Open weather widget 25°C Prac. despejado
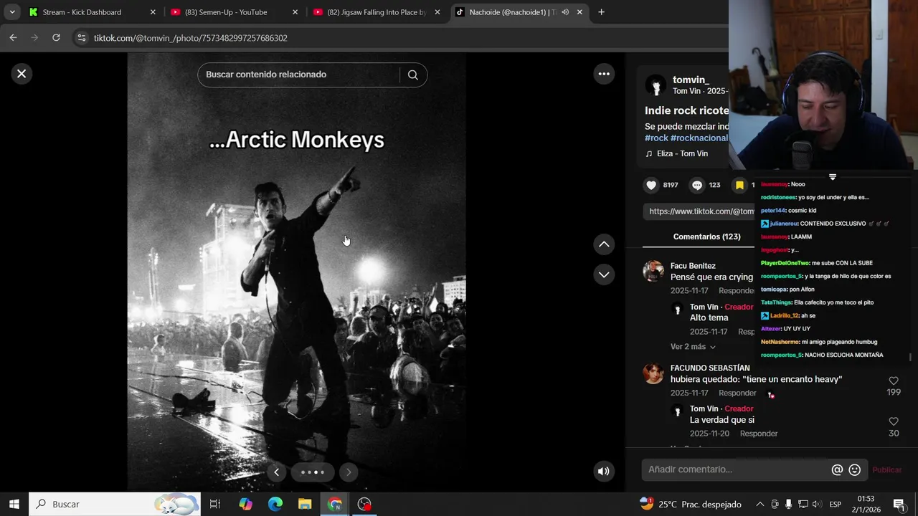Viewport: 918px width, 516px height. click(690, 505)
